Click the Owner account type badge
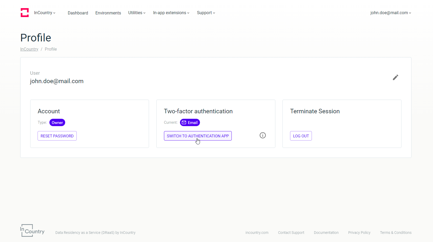 [x=57, y=122]
